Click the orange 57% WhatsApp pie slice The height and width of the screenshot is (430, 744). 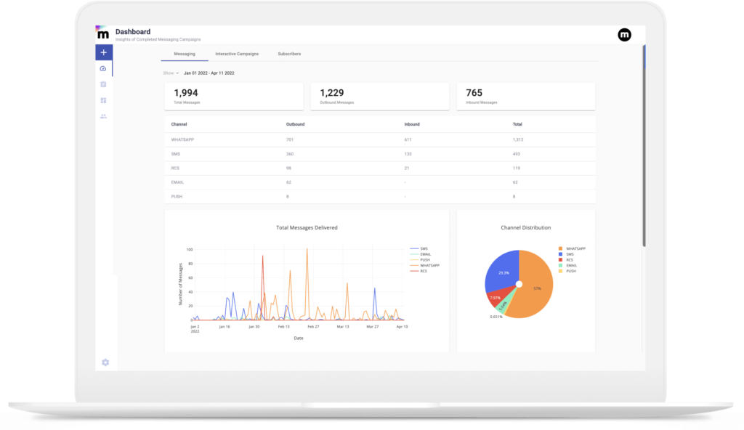pos(536,288)
